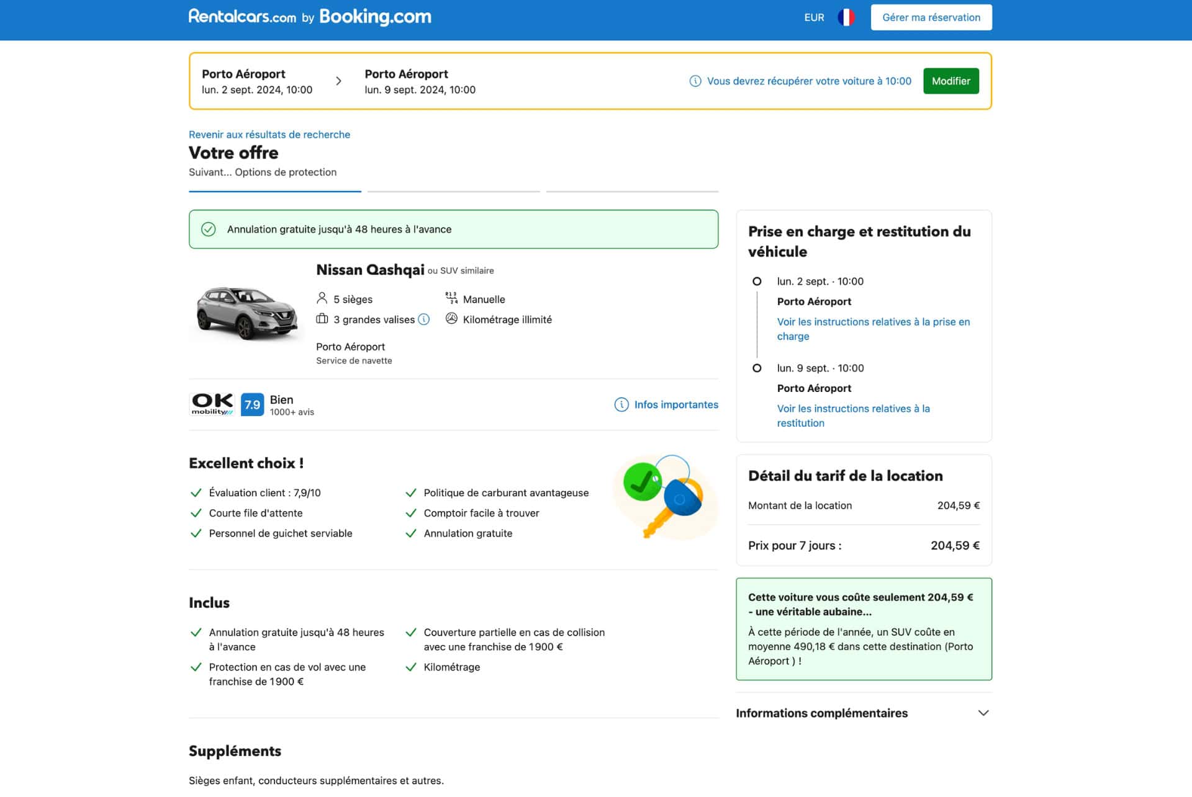Click the arrow between pickup and return locations
This screenshot has height=797, width=1192.
click(x=338, y=81)
